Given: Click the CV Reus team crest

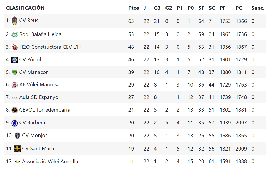Looking at the screenshot, I should tap(14, 21).
